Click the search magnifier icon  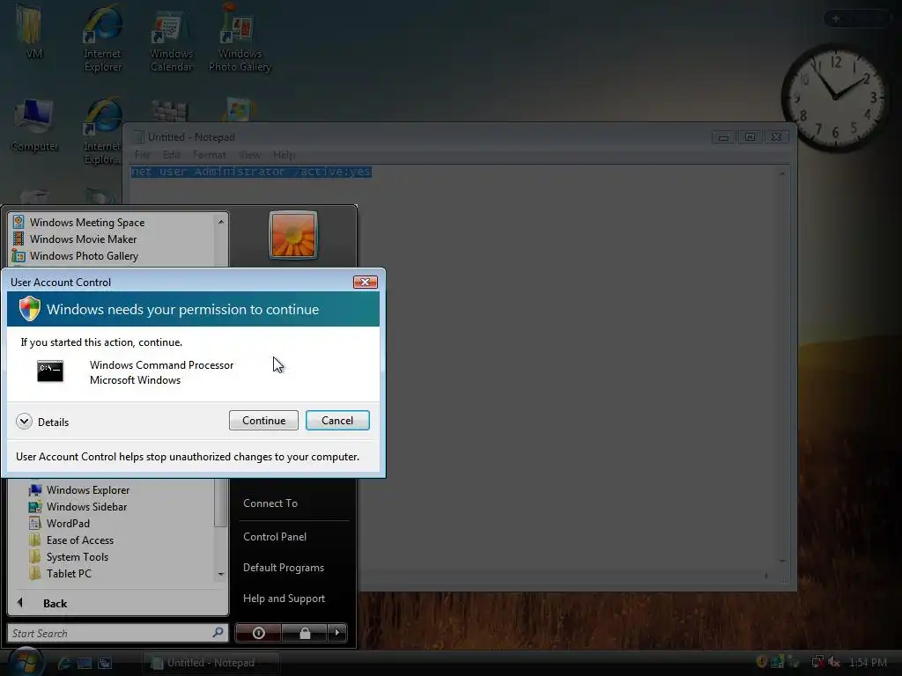point(218,632)
